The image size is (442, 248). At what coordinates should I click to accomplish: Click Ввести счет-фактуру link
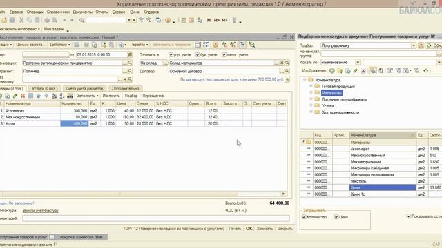[x=41, y=211]
